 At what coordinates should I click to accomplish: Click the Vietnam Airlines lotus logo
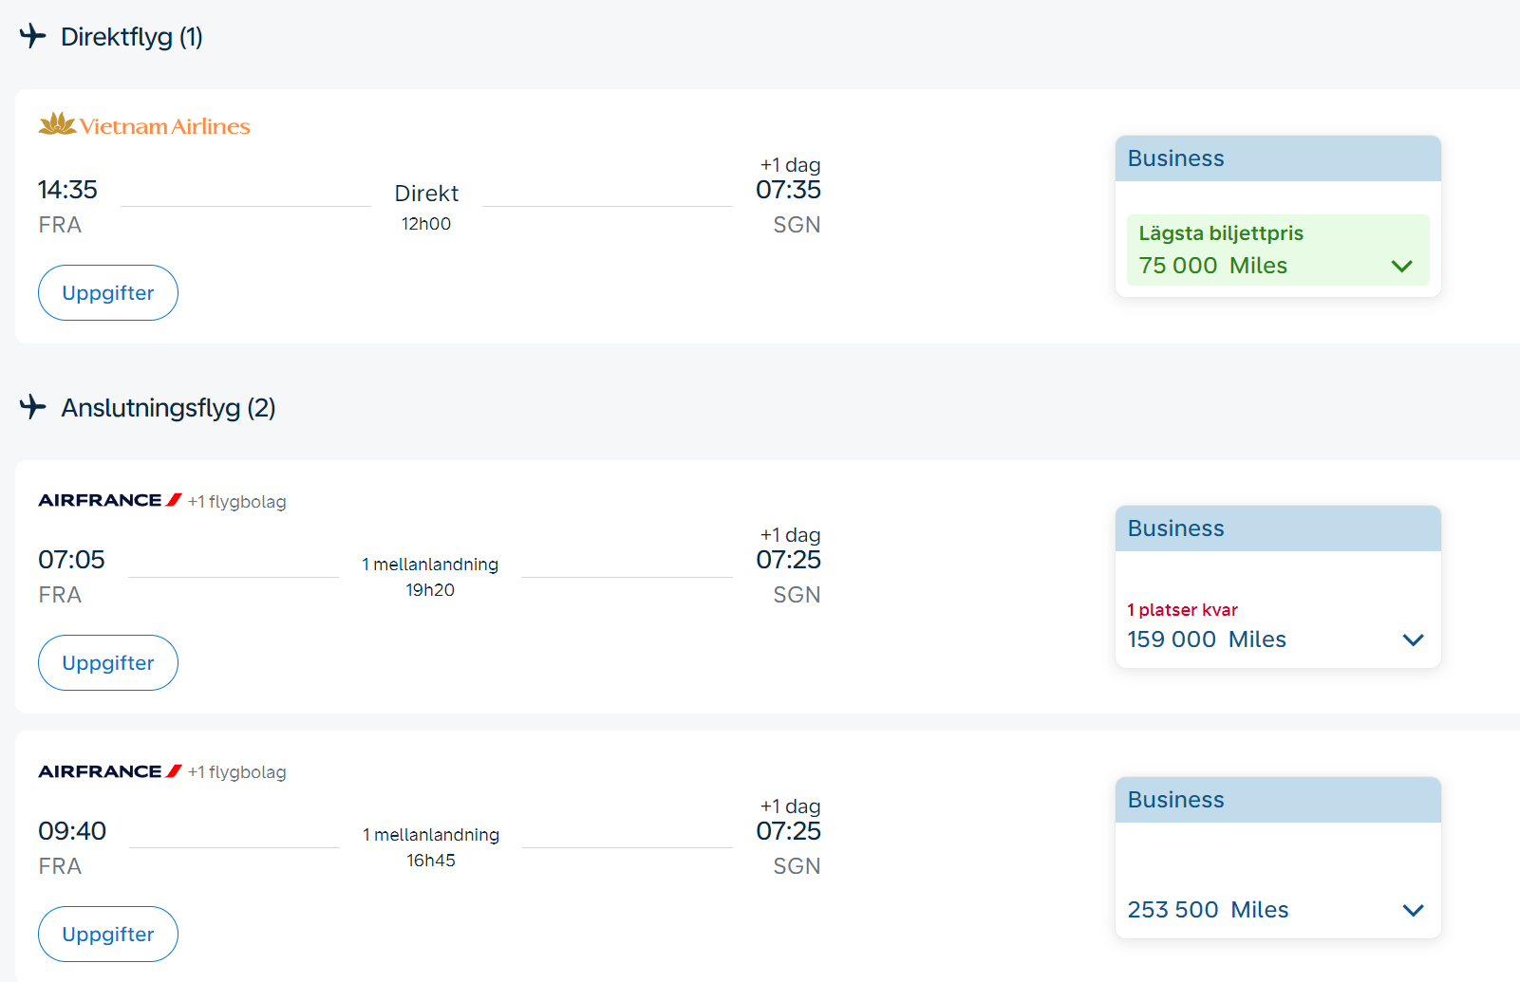pyautogui.click(x=58, y=124)
